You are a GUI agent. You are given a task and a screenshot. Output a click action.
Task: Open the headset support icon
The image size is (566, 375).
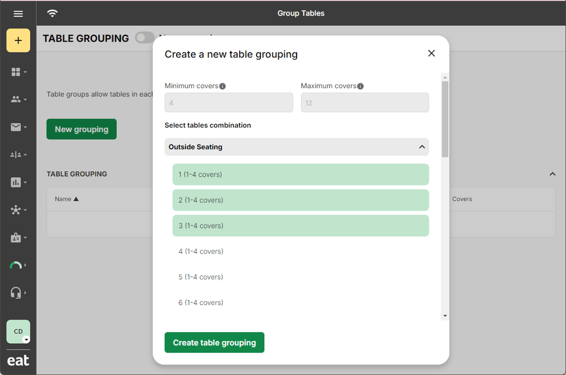coord(18,293)
